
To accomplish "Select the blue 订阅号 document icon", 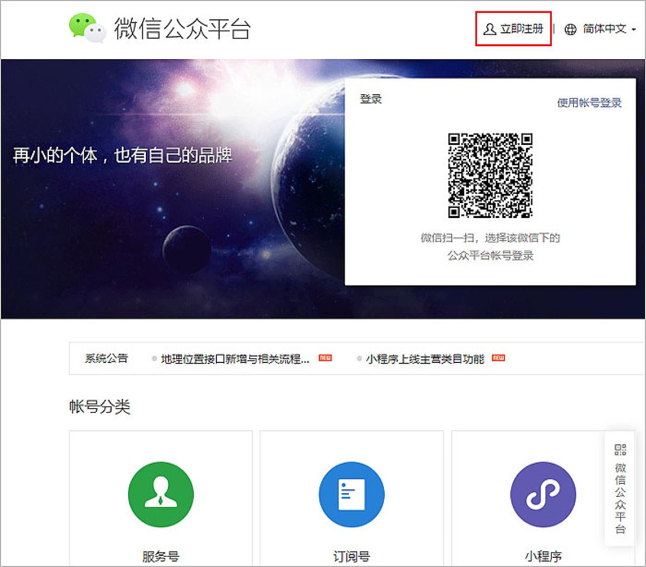I will pos(352,495).
